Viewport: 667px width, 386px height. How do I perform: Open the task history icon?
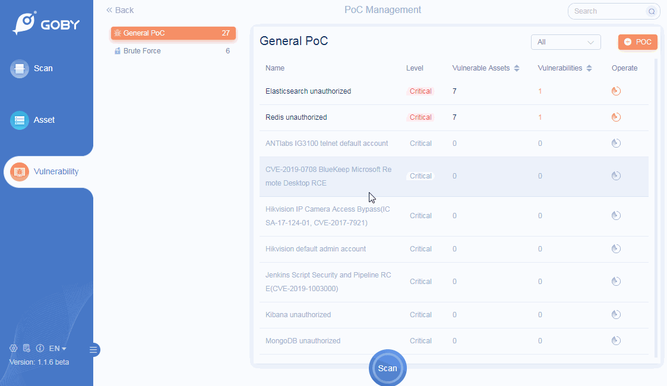click(x=27, y=348)
